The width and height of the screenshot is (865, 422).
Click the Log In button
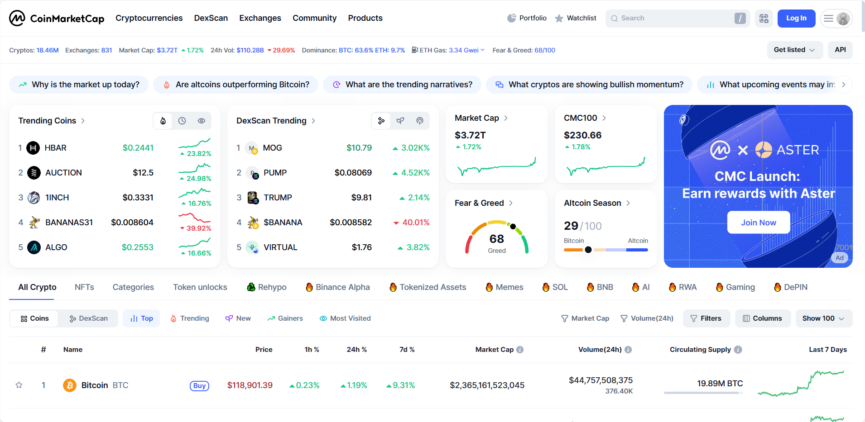(x=797, y=19)
